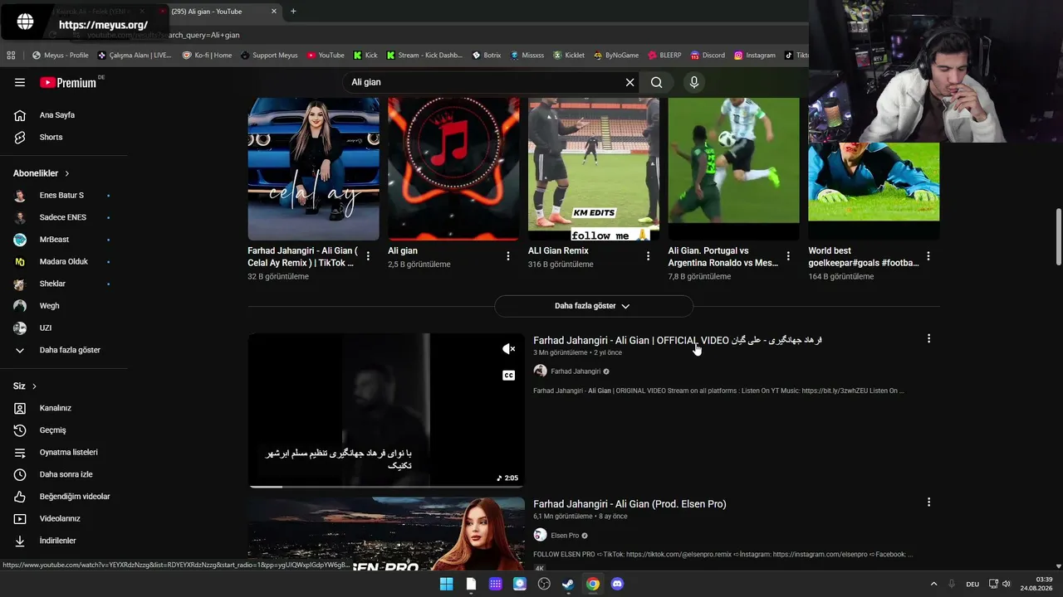The width and height of the screenshot is (1063, 597).
Task: Open the Support Meyus bookmark
Action: point(269,56)
